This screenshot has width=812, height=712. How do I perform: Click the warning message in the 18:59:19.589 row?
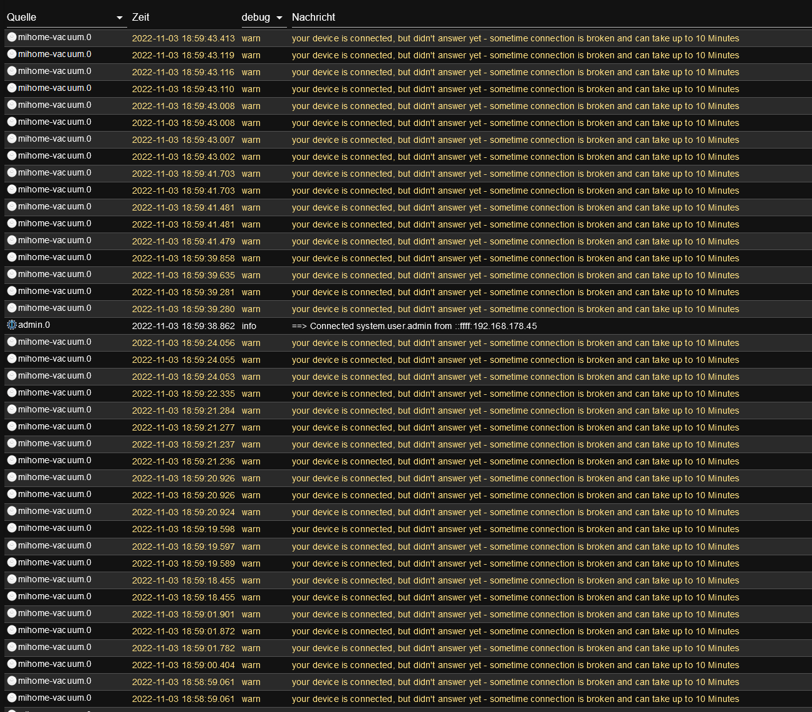point(516,563)
